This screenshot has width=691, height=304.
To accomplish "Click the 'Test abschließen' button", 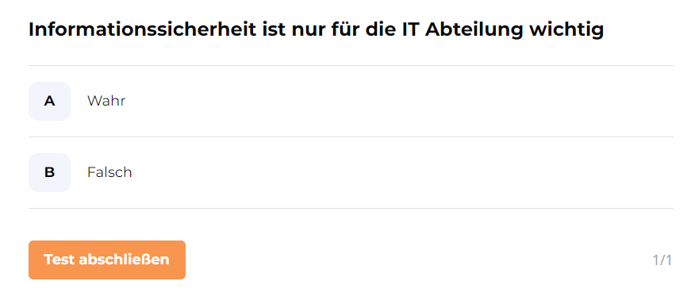I will tap(107, 260).
